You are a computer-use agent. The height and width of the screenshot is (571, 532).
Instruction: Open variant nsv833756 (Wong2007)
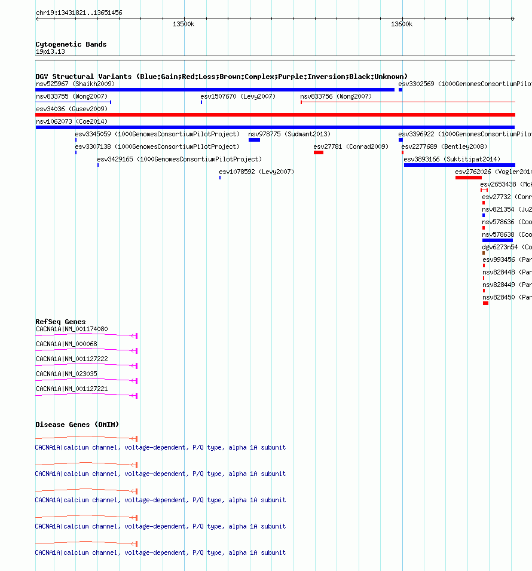(336, 96)
